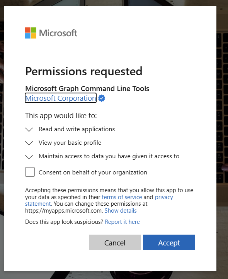Expand the View your basic profile chevron
Image resolution: width=228 pixels, height=279 pixels.
(x=29, y=143)
